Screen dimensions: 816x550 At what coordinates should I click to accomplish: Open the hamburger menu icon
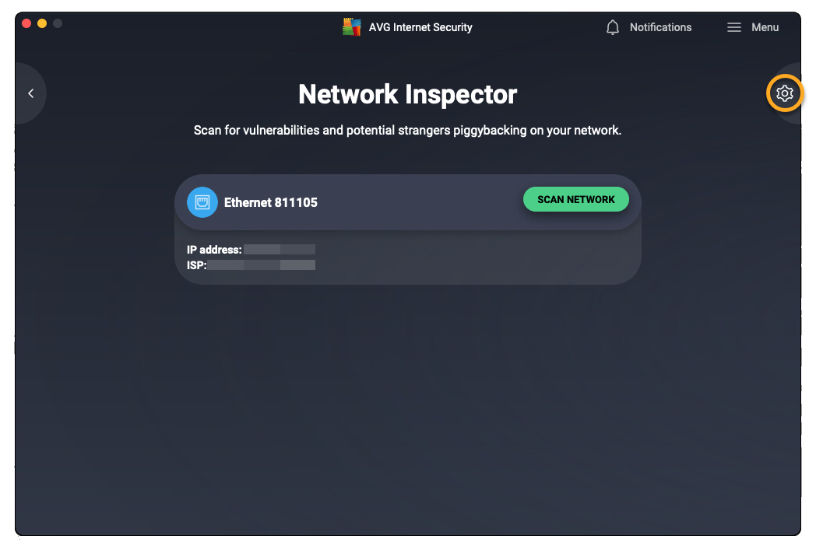tap(733, 27)
